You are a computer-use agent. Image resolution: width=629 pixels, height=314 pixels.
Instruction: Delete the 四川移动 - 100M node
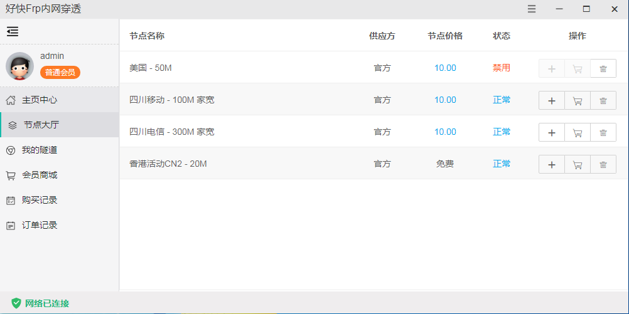coord(603,100)
